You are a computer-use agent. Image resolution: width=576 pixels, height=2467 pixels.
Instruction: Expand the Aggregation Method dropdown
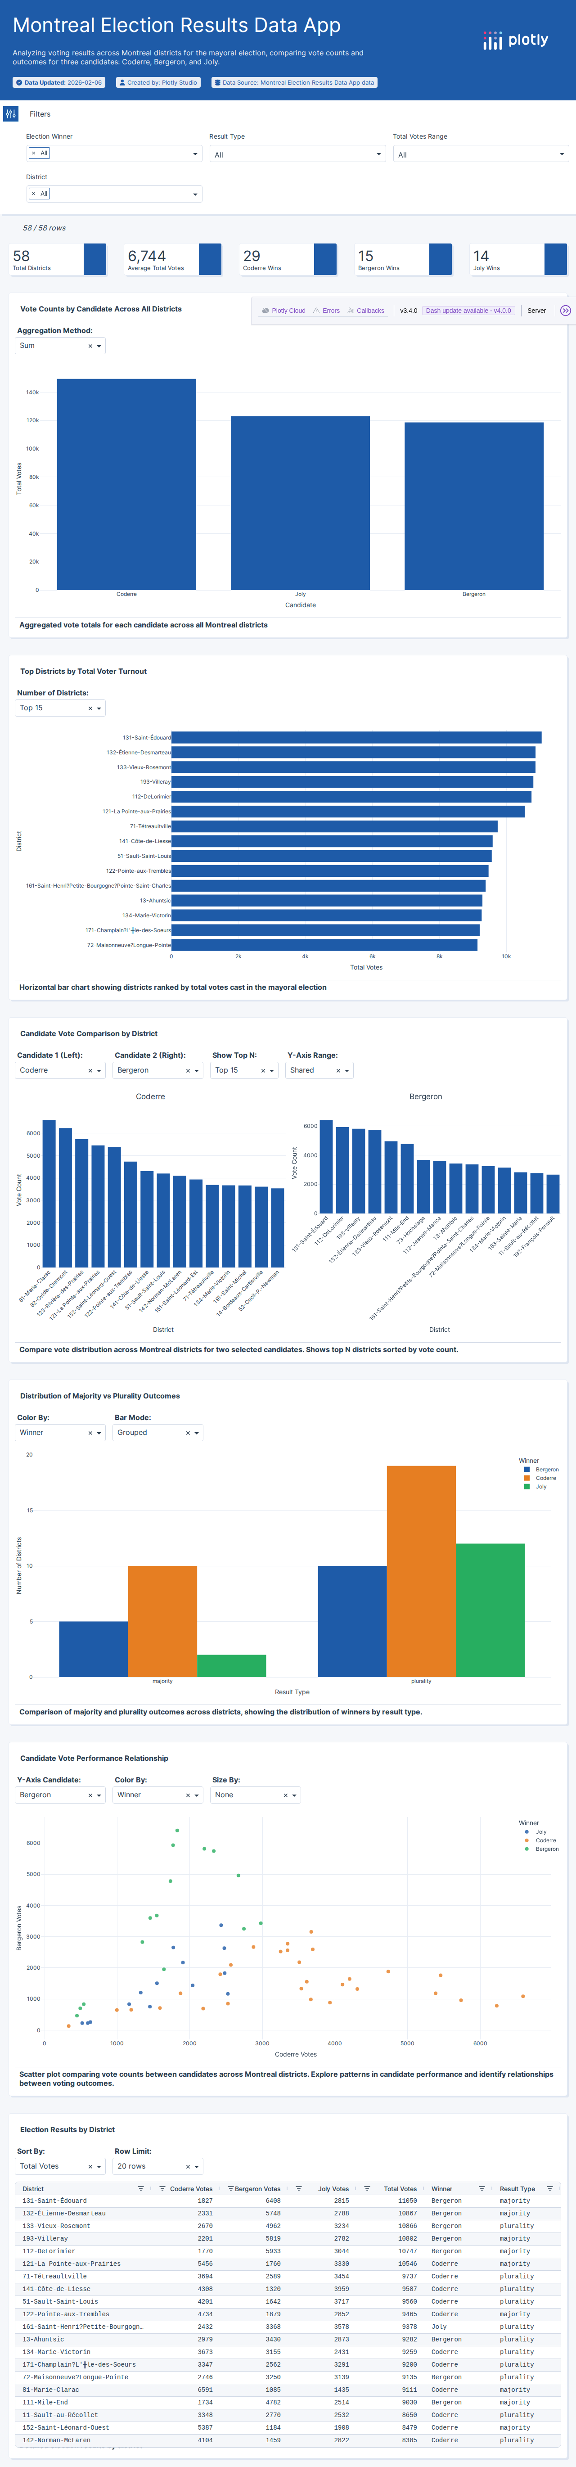99,346
